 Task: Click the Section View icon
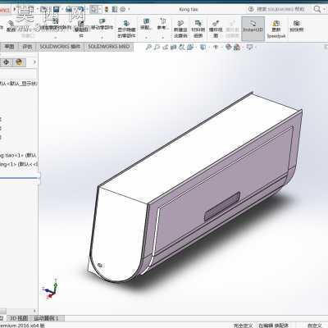tap(173, 48)
